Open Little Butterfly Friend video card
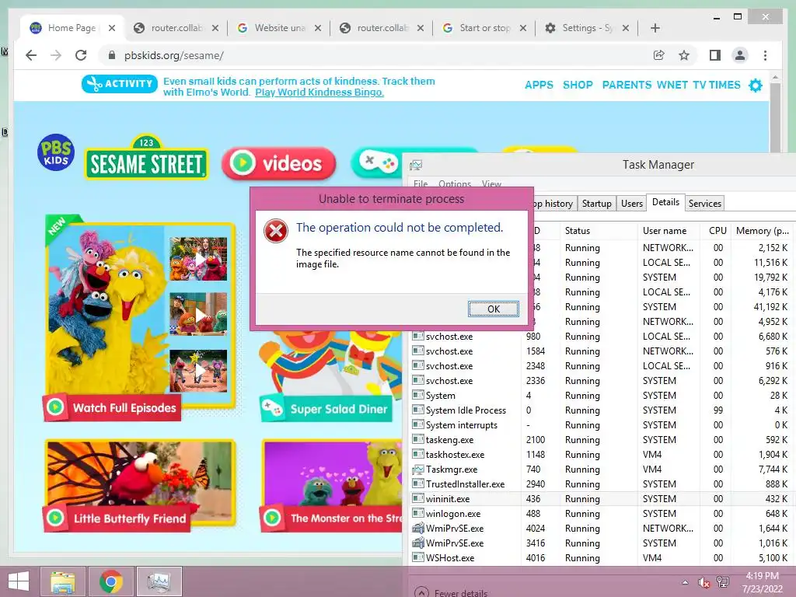The image size is (796, 597). (140, 485)
